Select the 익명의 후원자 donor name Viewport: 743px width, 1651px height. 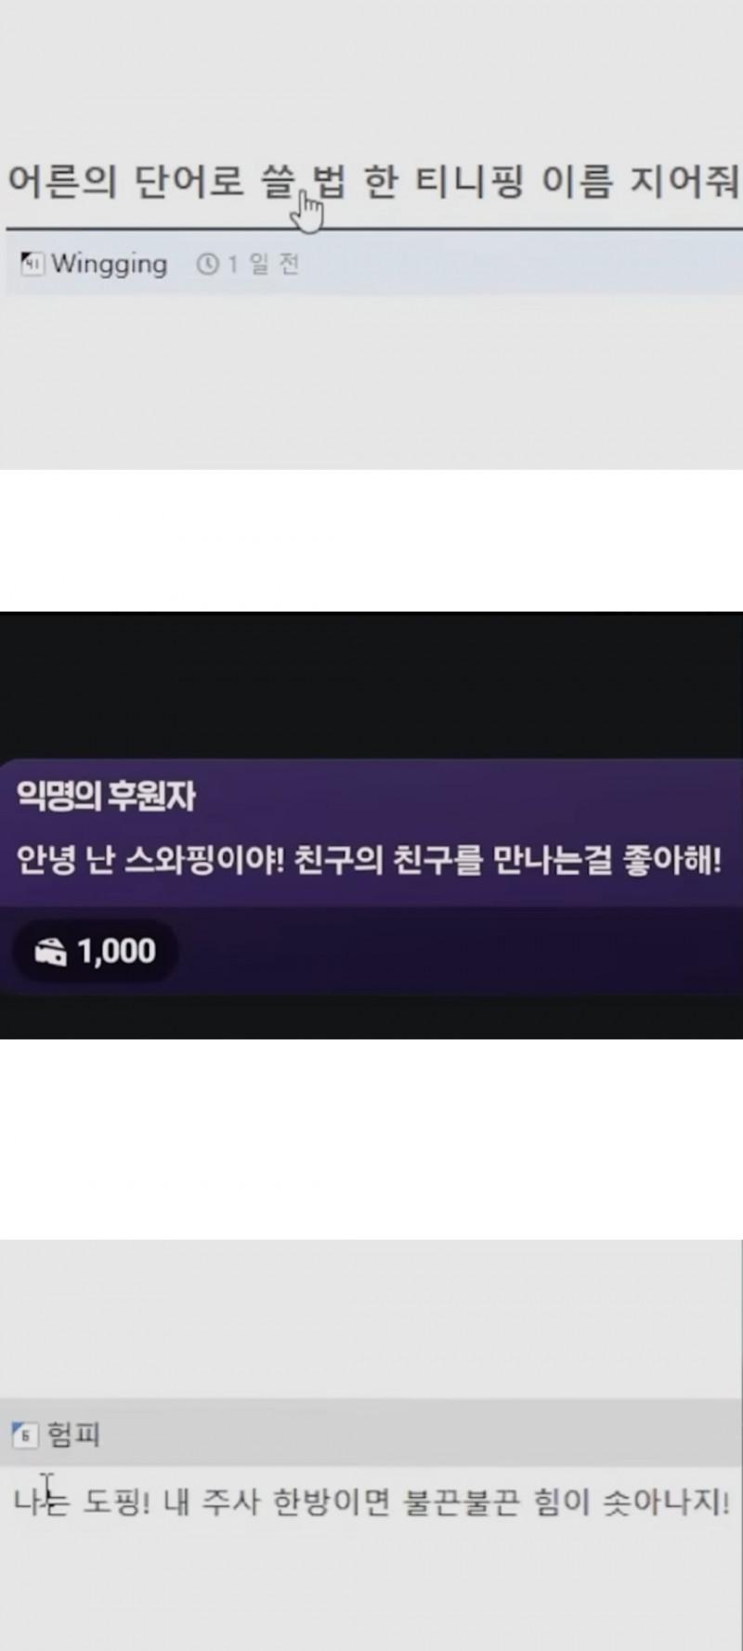[106, 796]
